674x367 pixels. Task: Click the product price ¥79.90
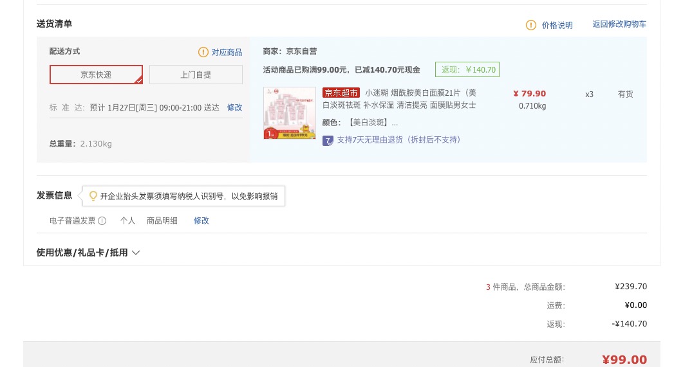pos(529,94)
